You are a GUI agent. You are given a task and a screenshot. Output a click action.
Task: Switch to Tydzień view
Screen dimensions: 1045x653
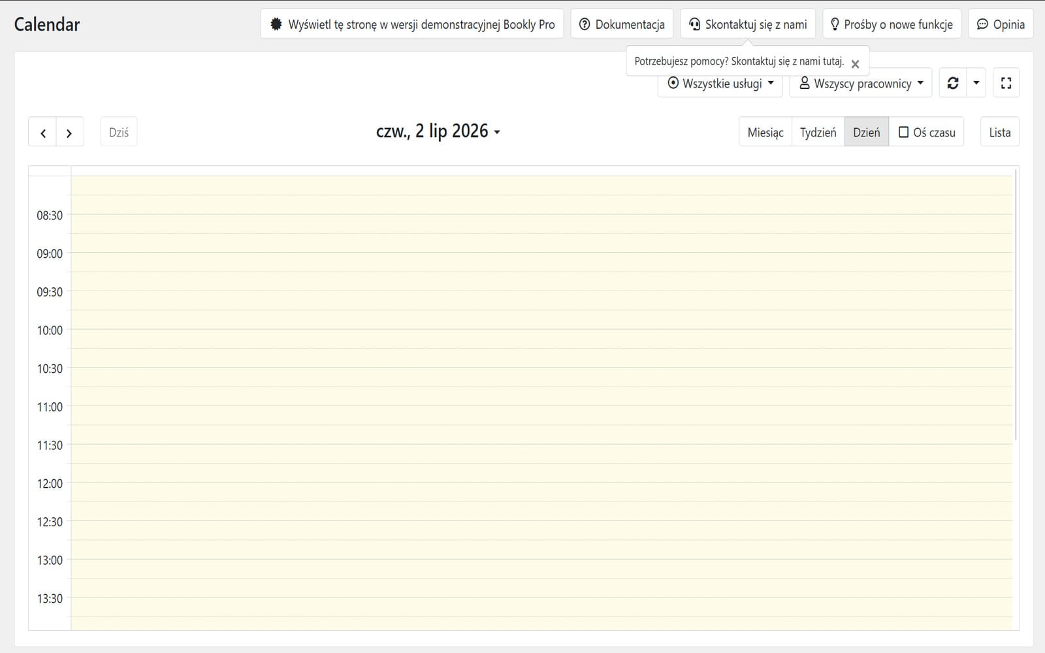tap(818, 133)
